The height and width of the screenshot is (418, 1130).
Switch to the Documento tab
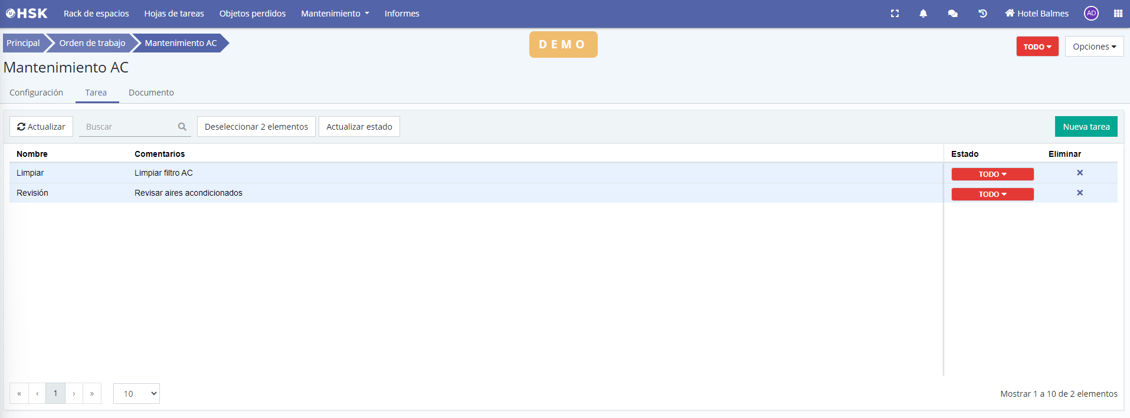coord(151,93)
